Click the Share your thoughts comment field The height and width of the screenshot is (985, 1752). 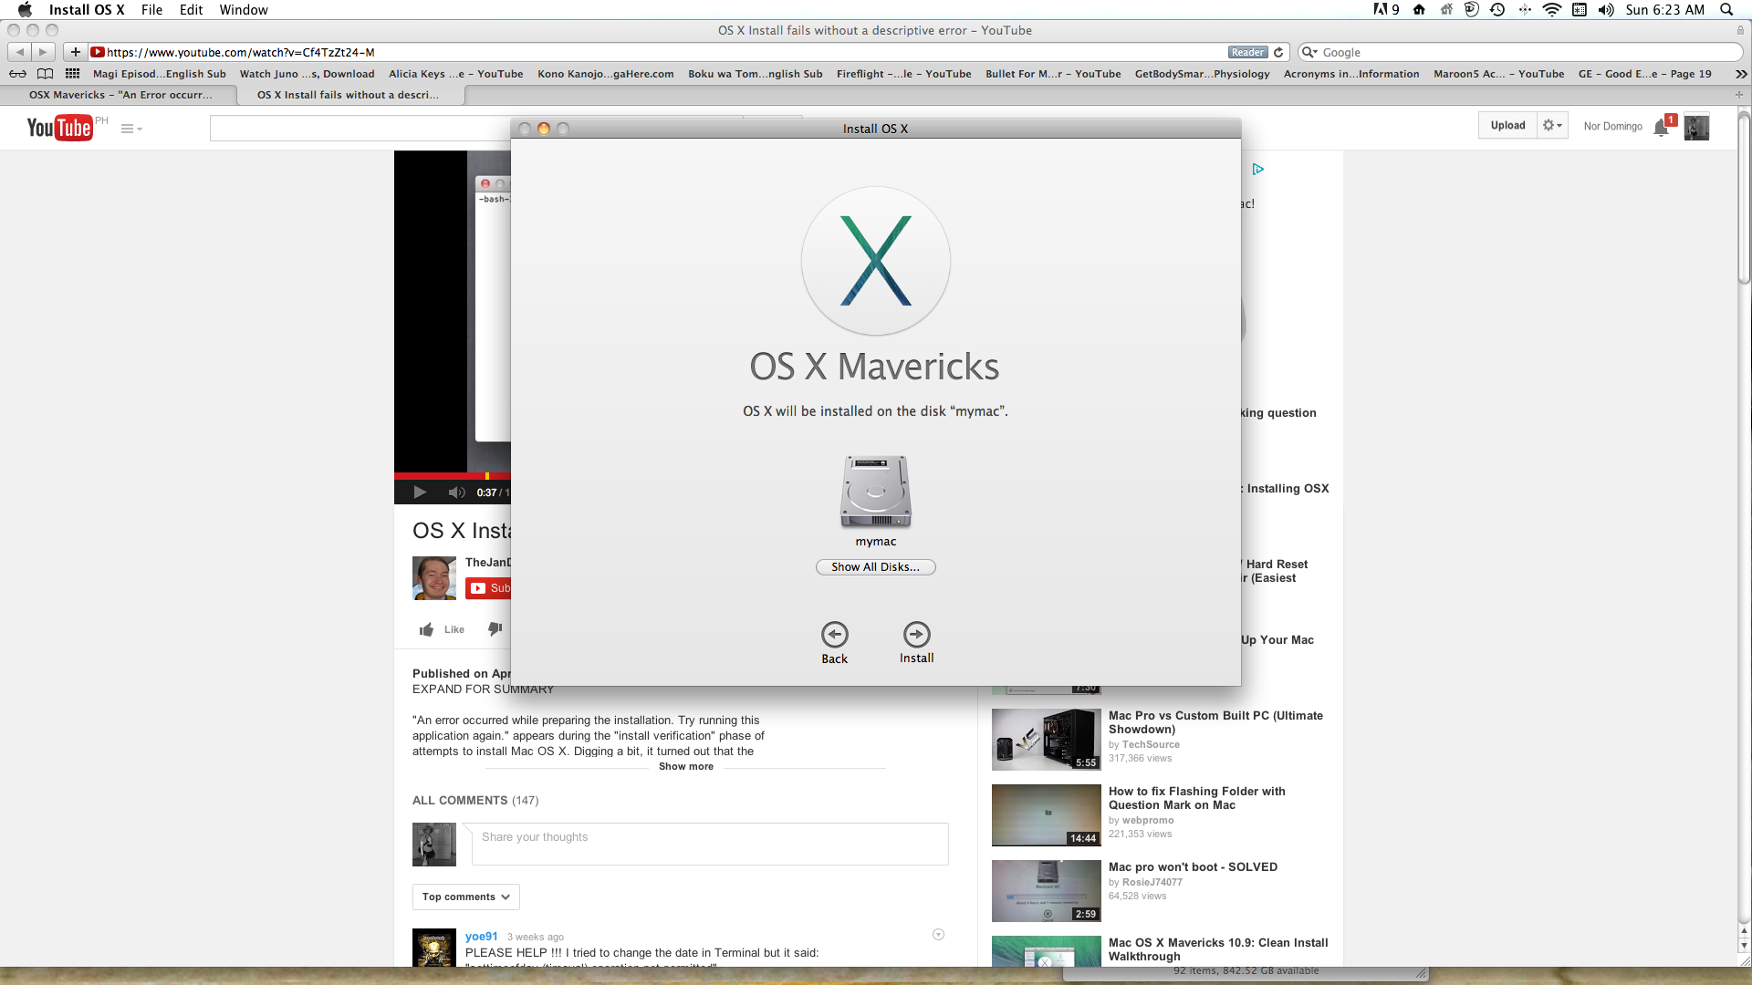[x=709, y=844]
